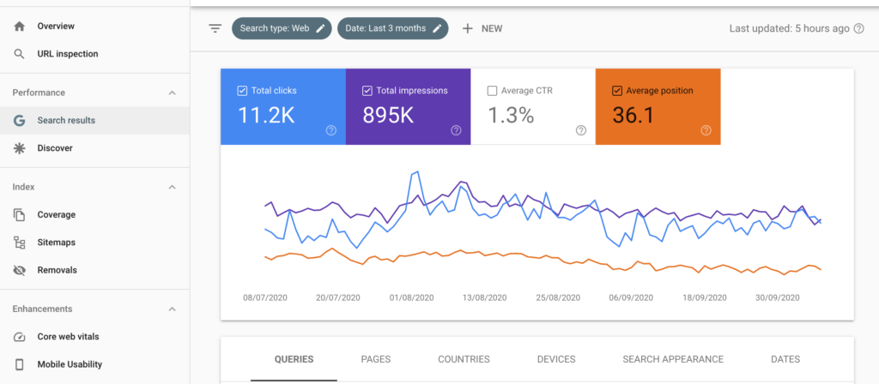The width and height of the screenshot is (879, 384).
Task: Click help icon on Total clicks card
Action: coord(330,130)
